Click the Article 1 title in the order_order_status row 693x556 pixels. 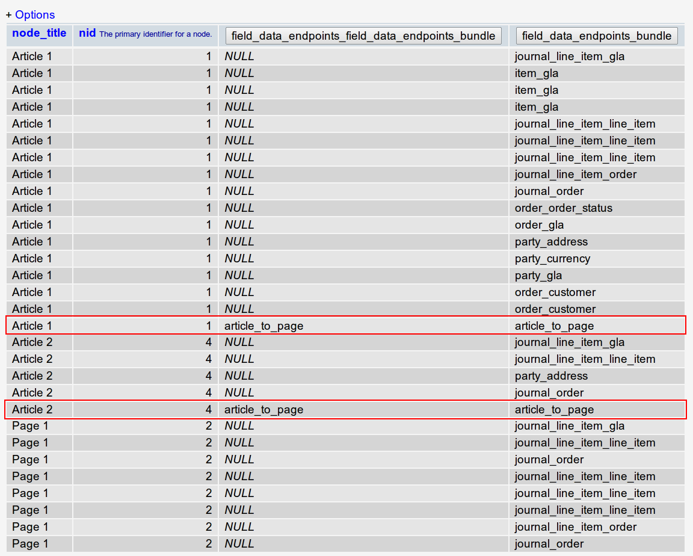tap(32, 208)
